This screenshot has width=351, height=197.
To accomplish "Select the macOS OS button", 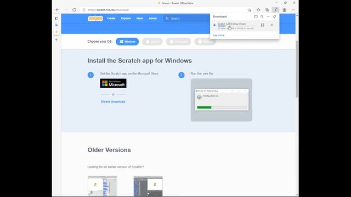I will click(152, 42).
